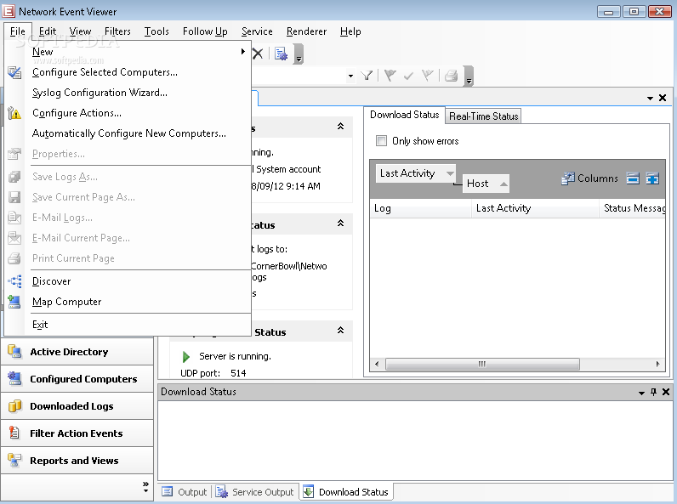Click the grid scrollbar left arrow
The width and height of the screenshot is (677, 504).
point(377,365)
